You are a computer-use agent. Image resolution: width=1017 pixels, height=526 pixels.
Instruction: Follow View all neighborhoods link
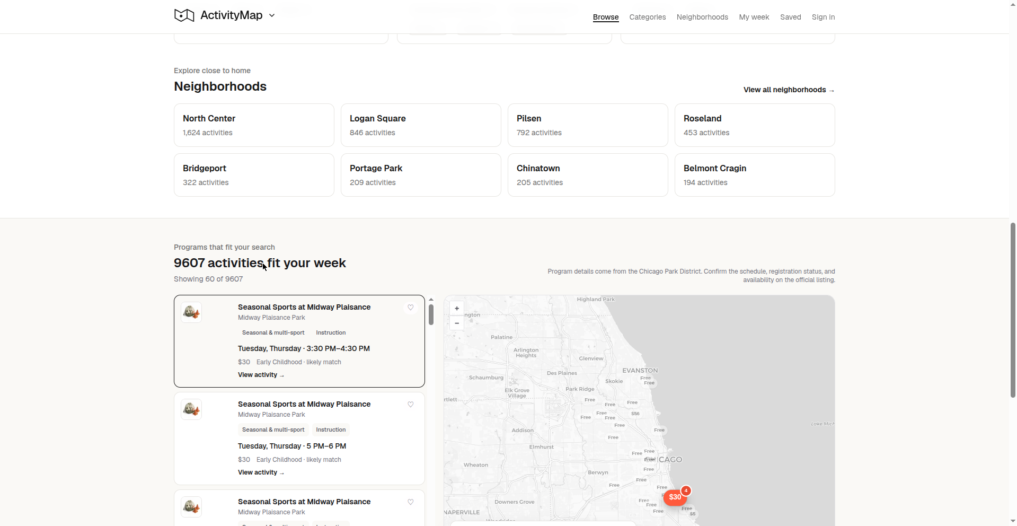pos(789,90)
